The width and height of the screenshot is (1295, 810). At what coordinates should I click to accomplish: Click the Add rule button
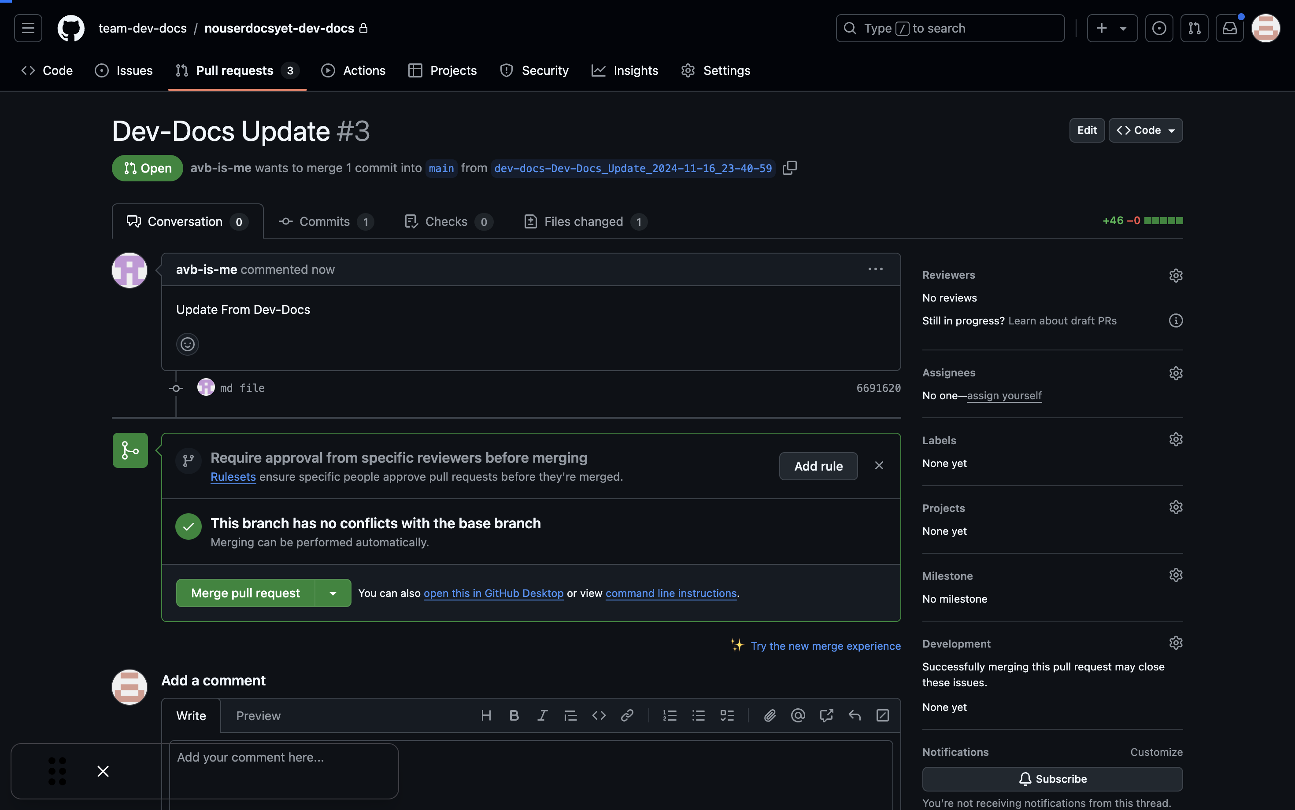(x=818, y=466)
